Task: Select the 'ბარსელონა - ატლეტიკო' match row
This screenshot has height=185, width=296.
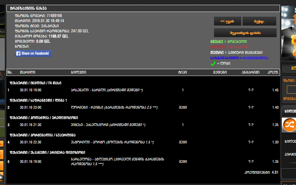Action: (143, 161)
